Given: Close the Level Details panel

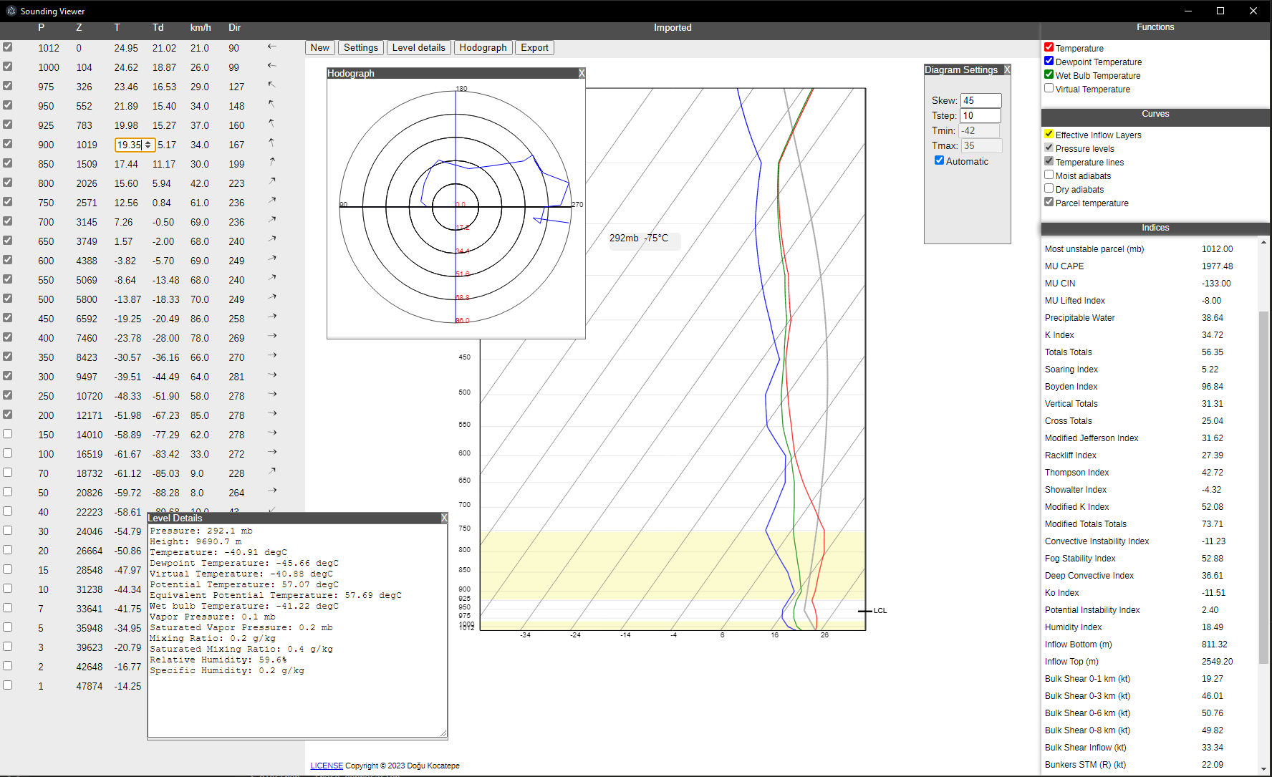Looking at the screenshot, I should click(444, 518).
